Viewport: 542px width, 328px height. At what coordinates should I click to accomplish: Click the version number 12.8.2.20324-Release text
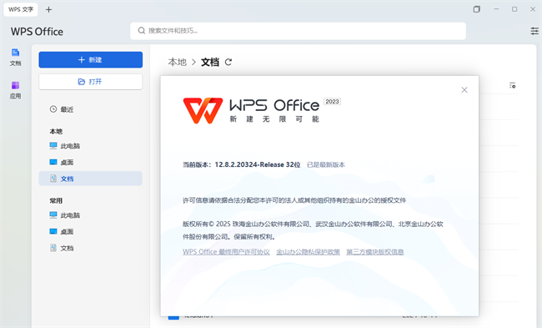coord(249,164)
